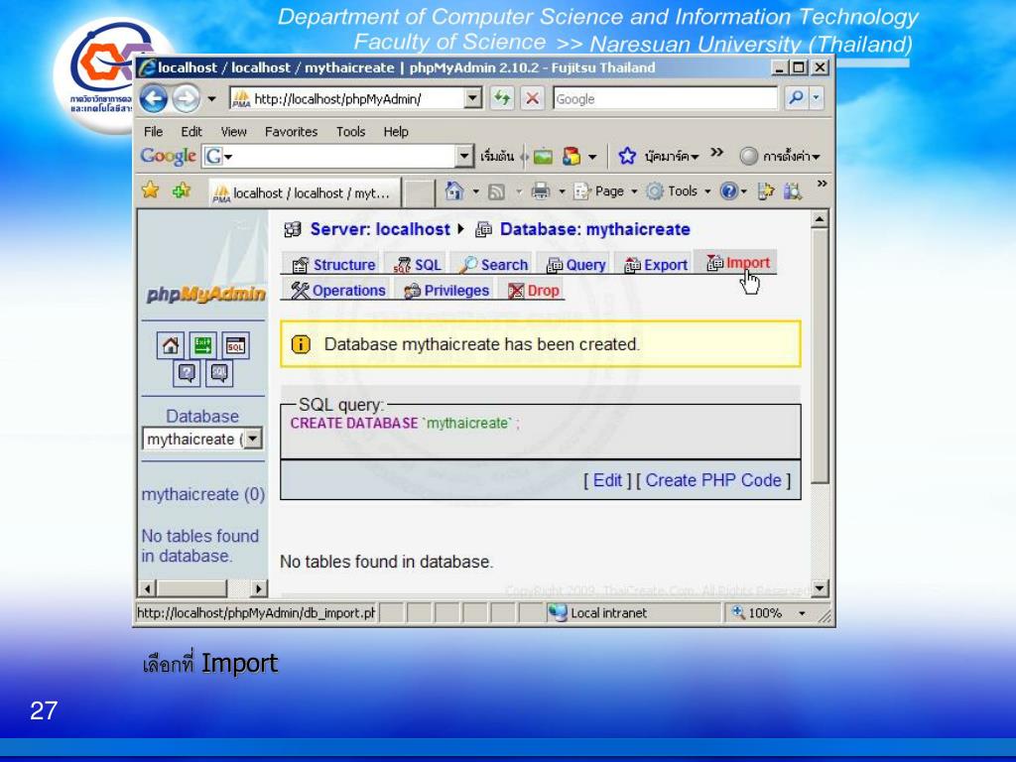Expand the address bar history dropdown
This screenshot has width=1016, height=762.
(x=473, y=98)
